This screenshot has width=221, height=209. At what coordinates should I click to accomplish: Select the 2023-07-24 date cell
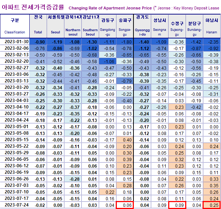pyautogui.click(x=15, y=205)
